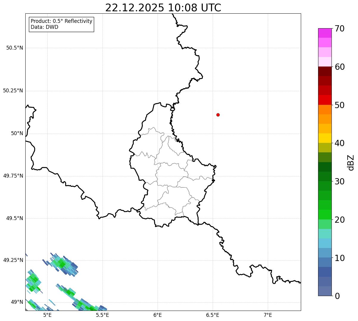Click the "Data: DWD" text
The height and width of the screenshot is (321, 358).
[x=45, y=27]
